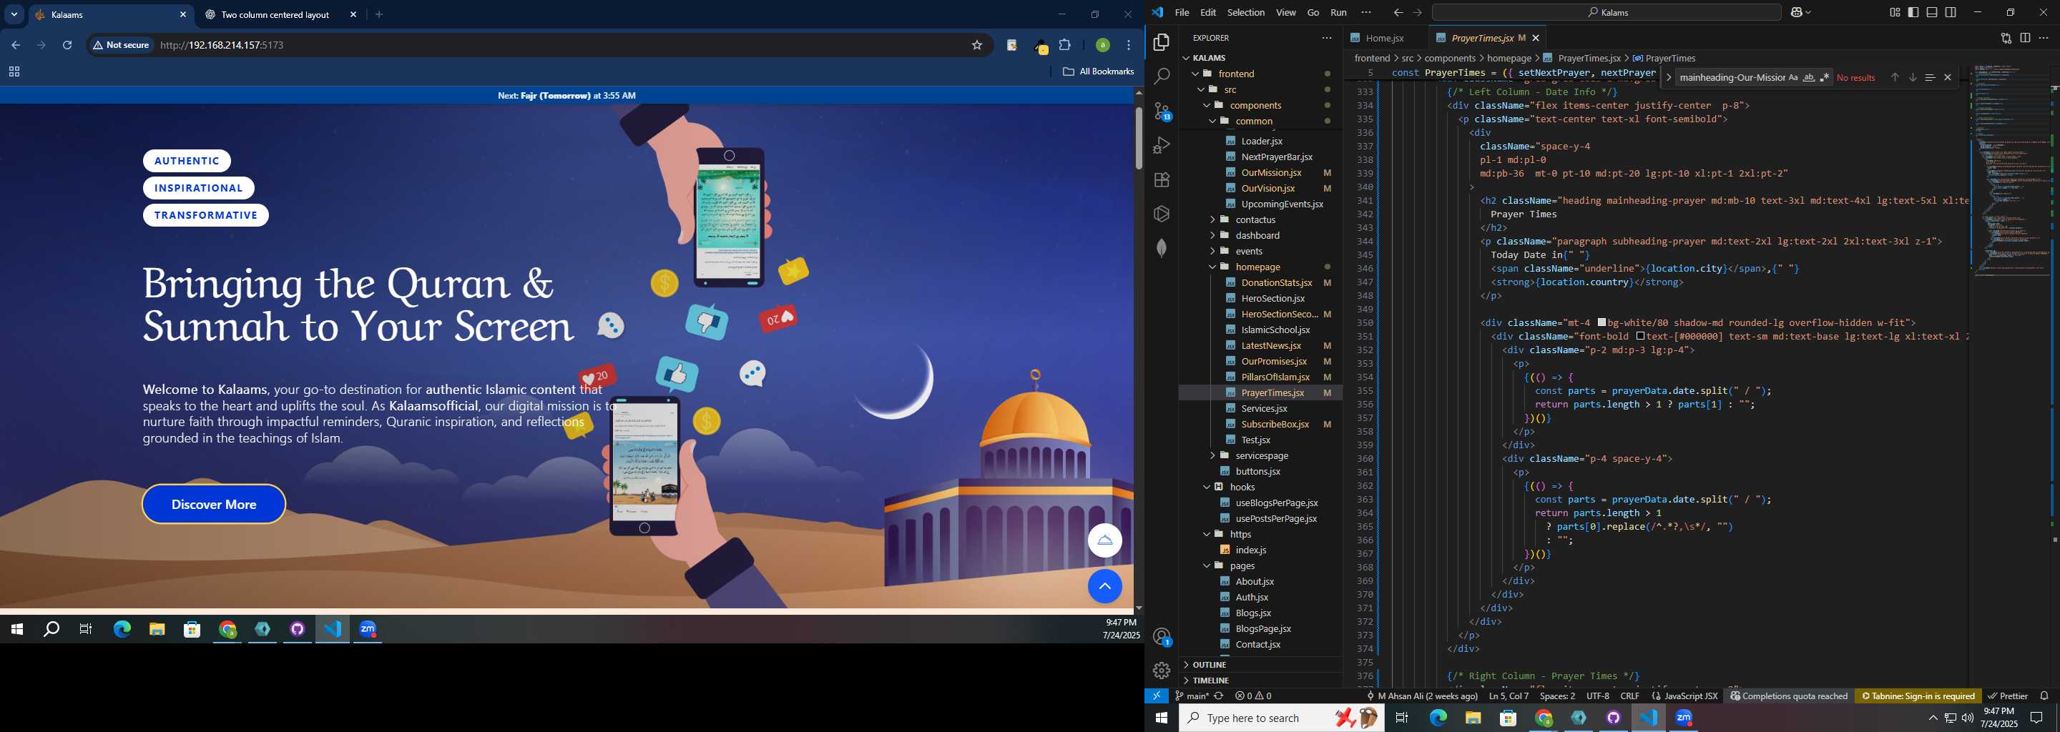Open All Bookmarks folder in Chrome
Image resolution: width=2060 pixels, height=732 pixels.
(x=1099, y=72)
